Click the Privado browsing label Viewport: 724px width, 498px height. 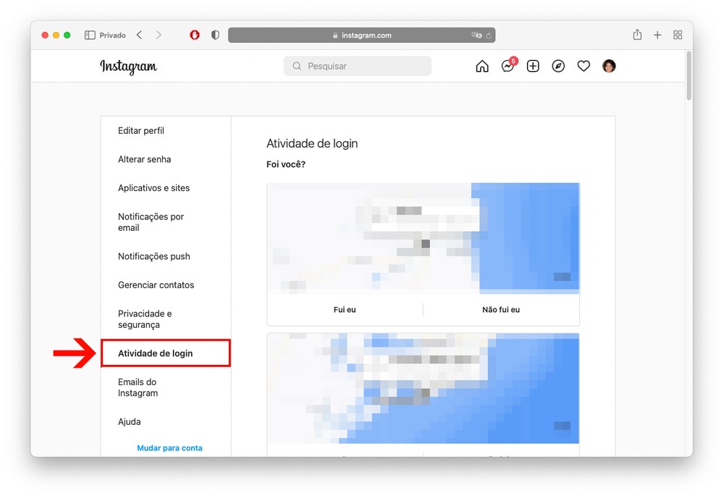113,35
